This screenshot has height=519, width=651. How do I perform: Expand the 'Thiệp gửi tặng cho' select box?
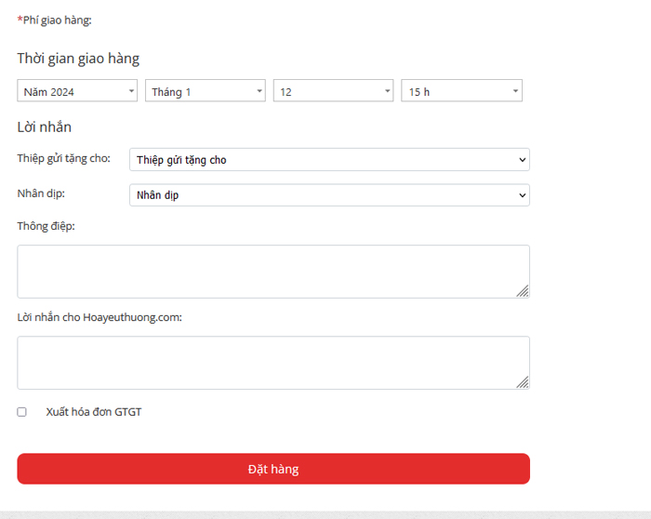(329, 160)
